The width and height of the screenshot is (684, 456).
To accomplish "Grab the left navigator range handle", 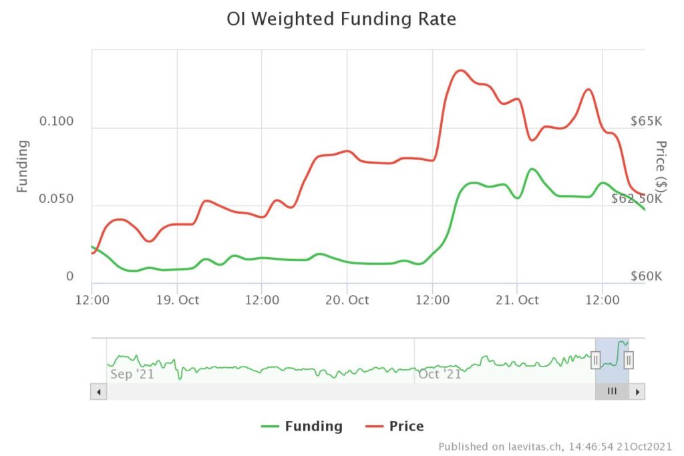I will (x=595, y=361).
